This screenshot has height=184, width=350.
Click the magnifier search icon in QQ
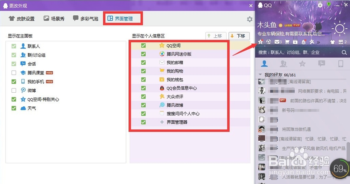[x=344, y=52]
